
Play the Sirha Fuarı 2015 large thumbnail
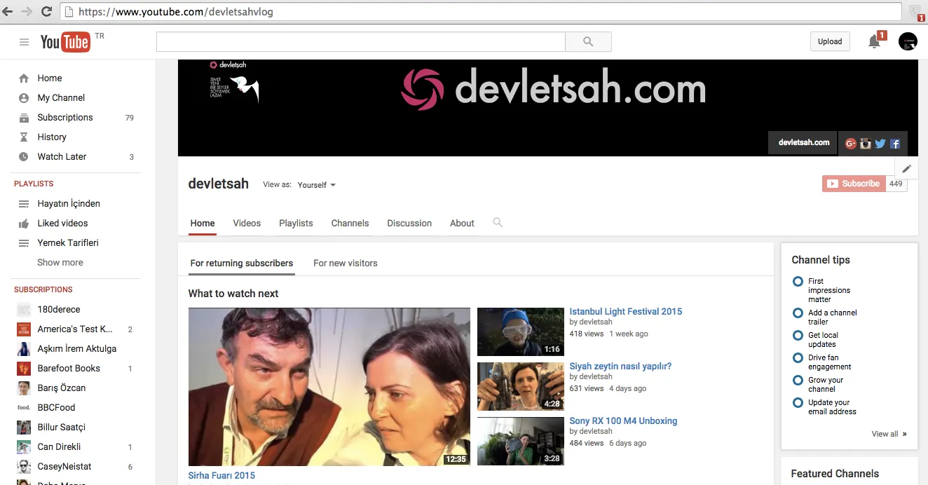coord(329,387)
